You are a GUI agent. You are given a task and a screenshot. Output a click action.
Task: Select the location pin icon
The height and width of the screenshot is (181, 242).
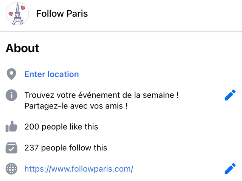click(11, 74)
